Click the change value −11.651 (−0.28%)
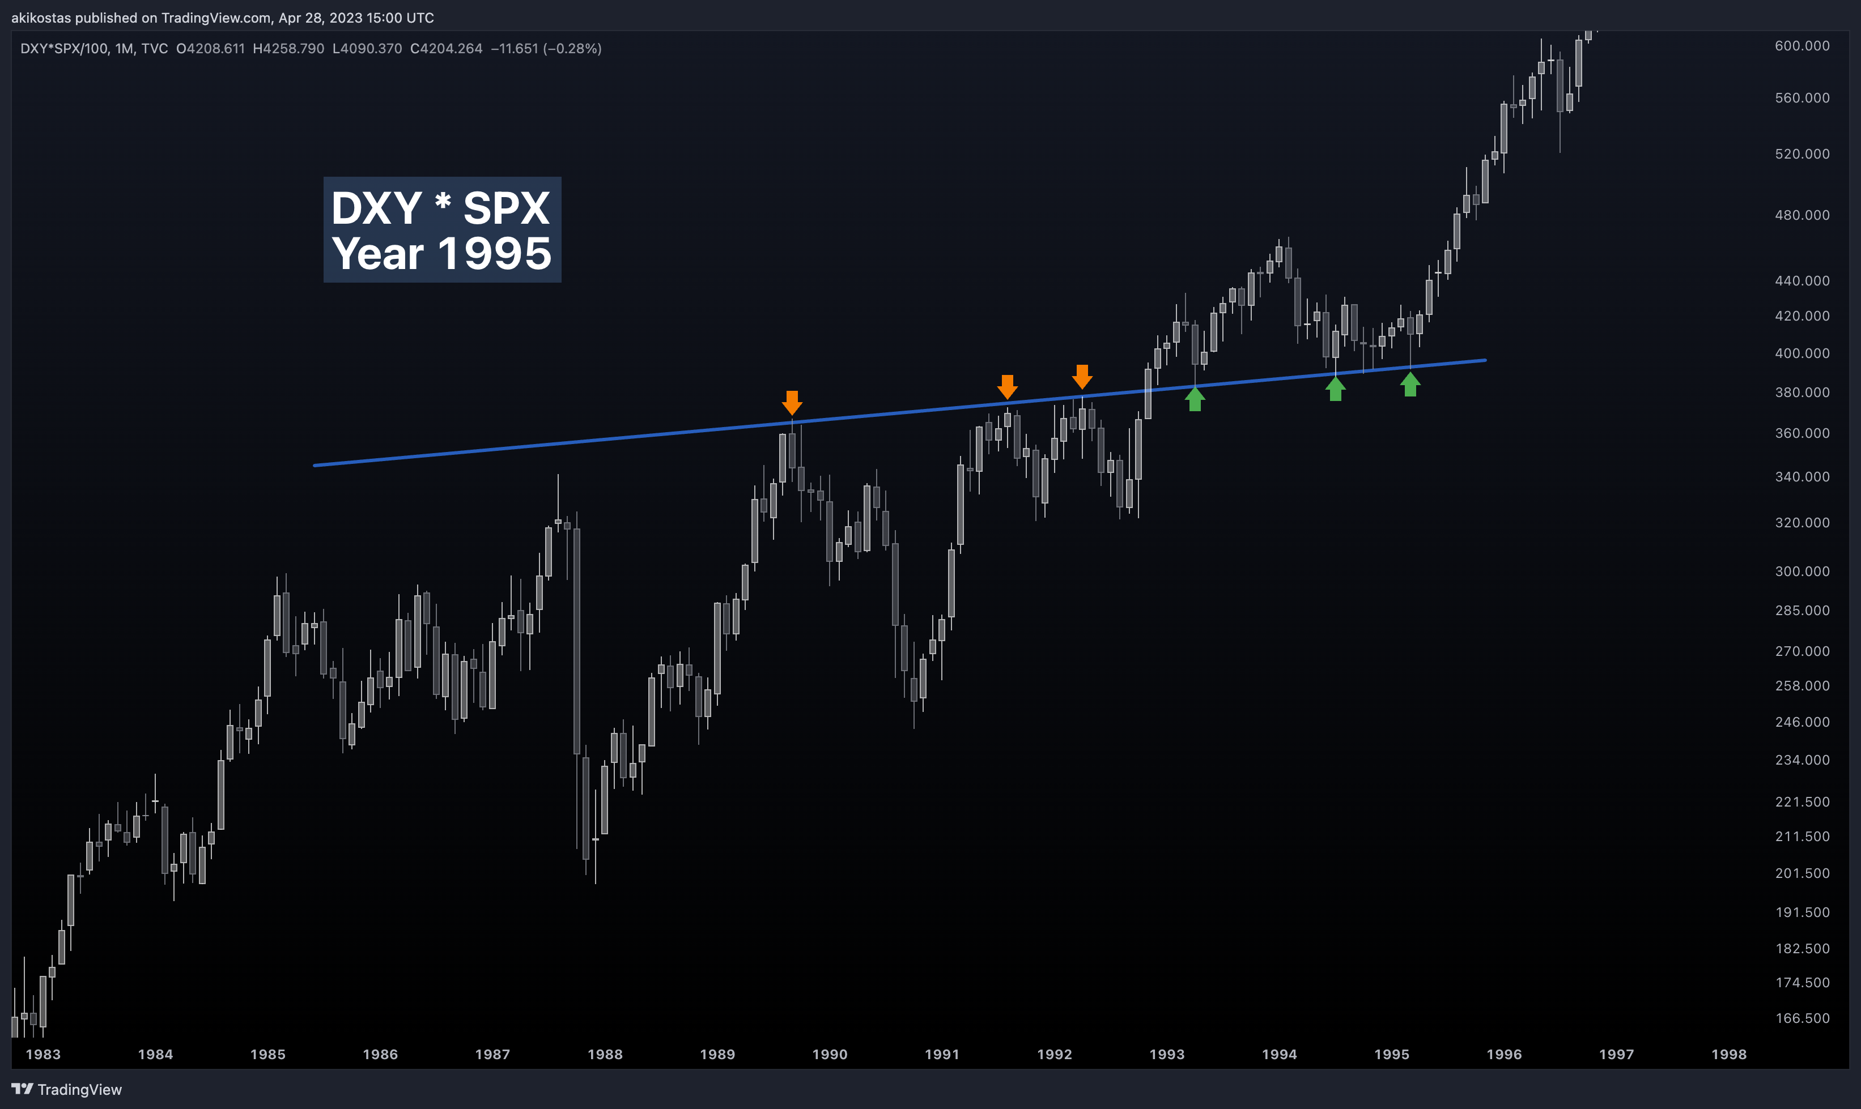 (x=546, y=49)
